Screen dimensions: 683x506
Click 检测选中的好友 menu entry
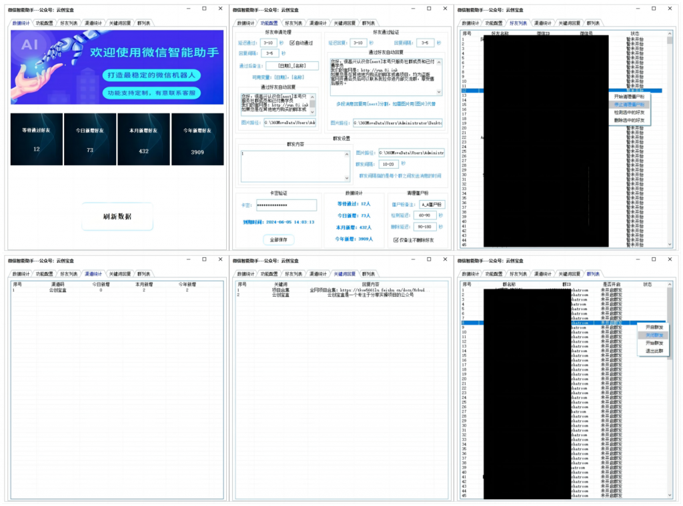(629, 113)
